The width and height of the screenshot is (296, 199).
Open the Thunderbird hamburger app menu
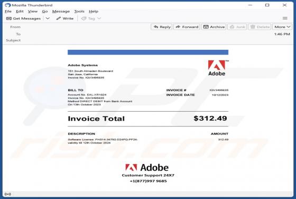(285, 19)
